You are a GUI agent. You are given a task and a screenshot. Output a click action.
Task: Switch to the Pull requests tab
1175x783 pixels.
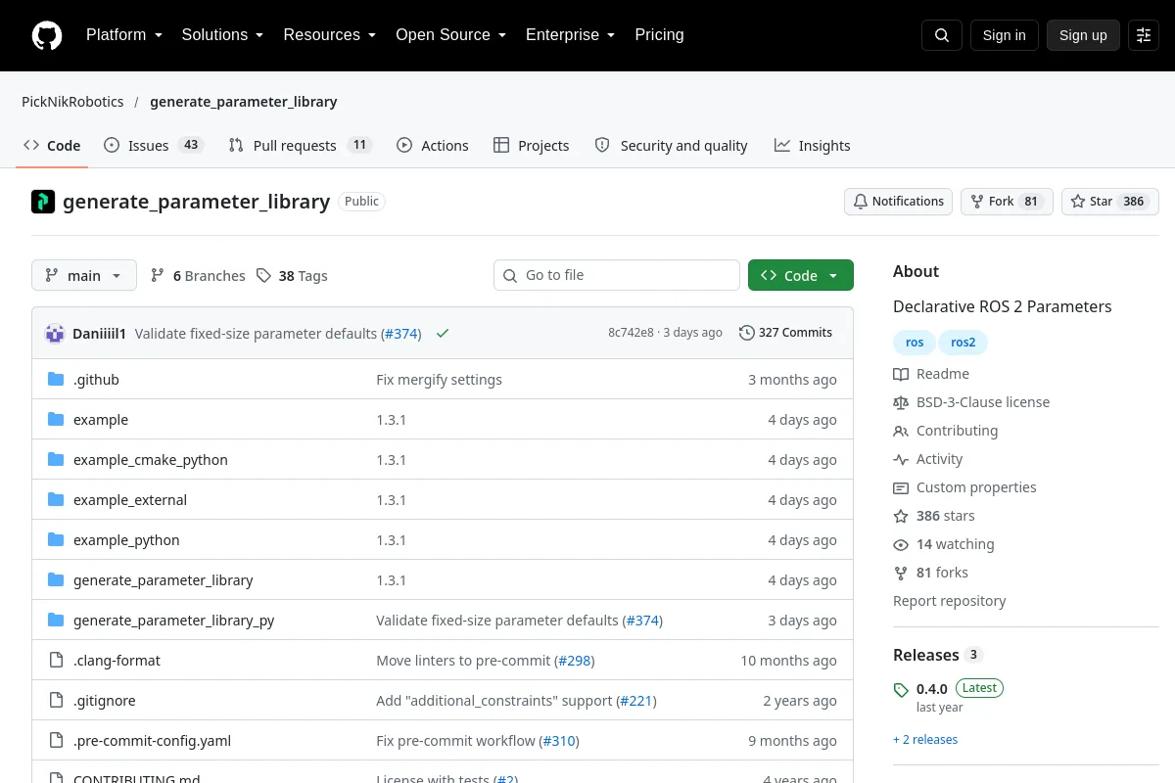point(300,146)
